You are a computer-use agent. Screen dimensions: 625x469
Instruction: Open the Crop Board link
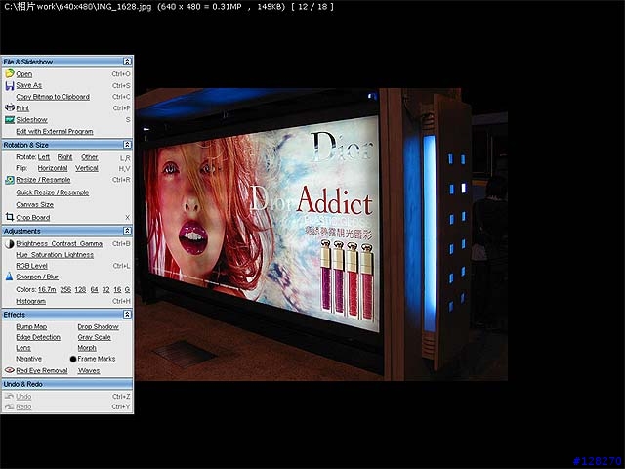(x=32, y=218)
